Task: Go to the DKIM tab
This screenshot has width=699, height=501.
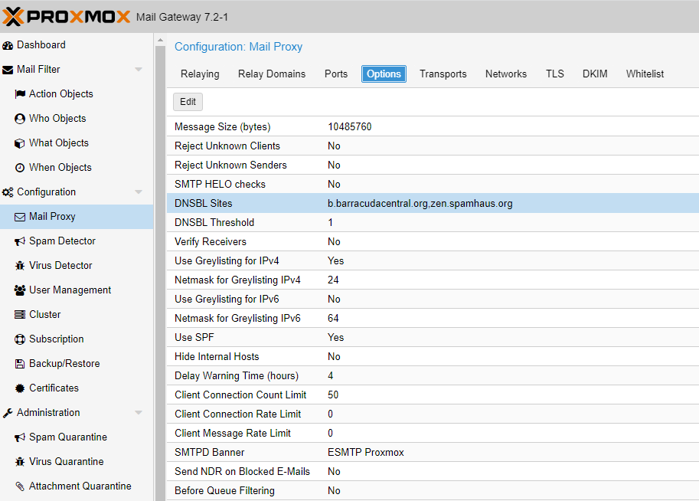Action: [595, 74]
